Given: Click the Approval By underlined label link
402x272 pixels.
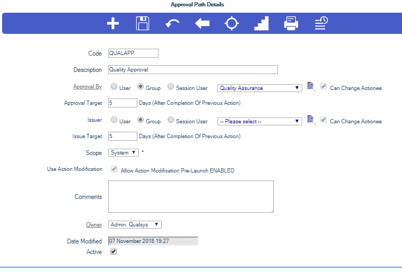Looking at the screenshot, I should [87, 86].
